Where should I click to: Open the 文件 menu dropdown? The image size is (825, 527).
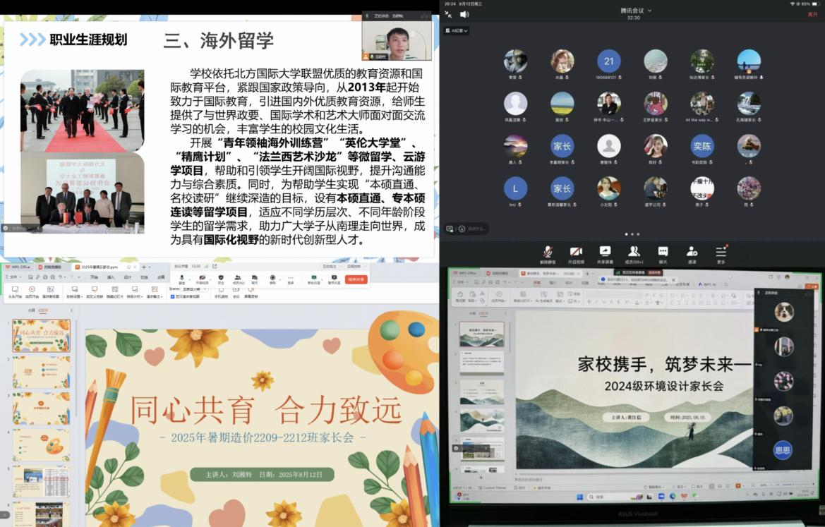point(13,277)
